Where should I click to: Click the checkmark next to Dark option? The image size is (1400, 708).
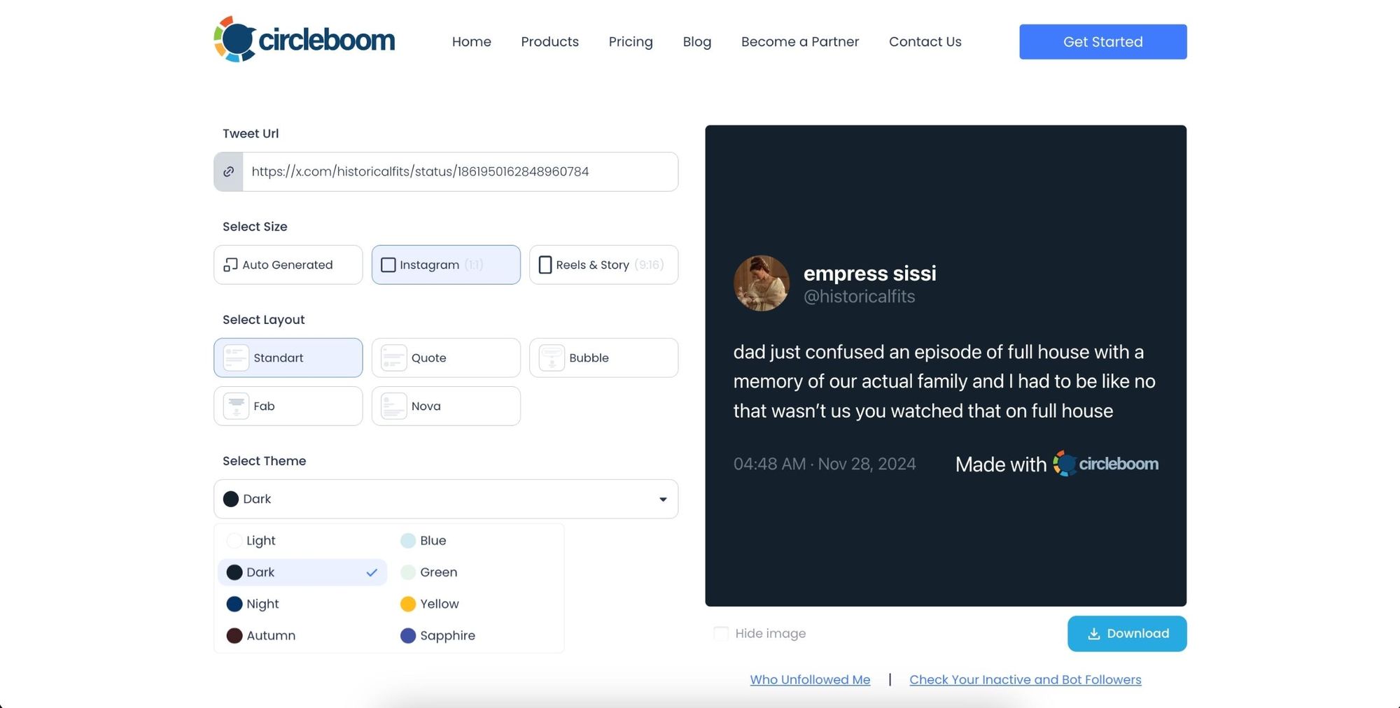pyautogui.click(x=372, y=572)
